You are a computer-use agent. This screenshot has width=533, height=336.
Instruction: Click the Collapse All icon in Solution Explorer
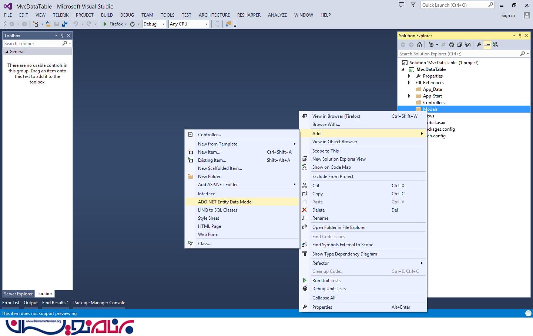click(x=460, y=45)
